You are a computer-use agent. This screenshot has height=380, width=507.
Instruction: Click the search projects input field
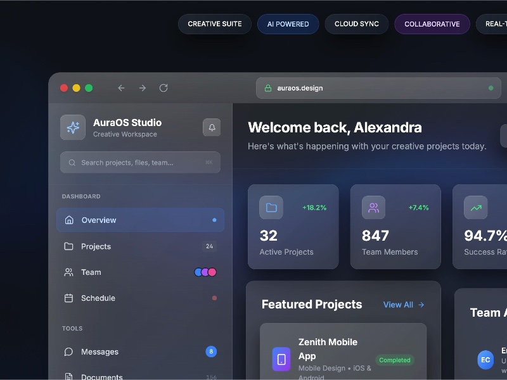[139, 162]
